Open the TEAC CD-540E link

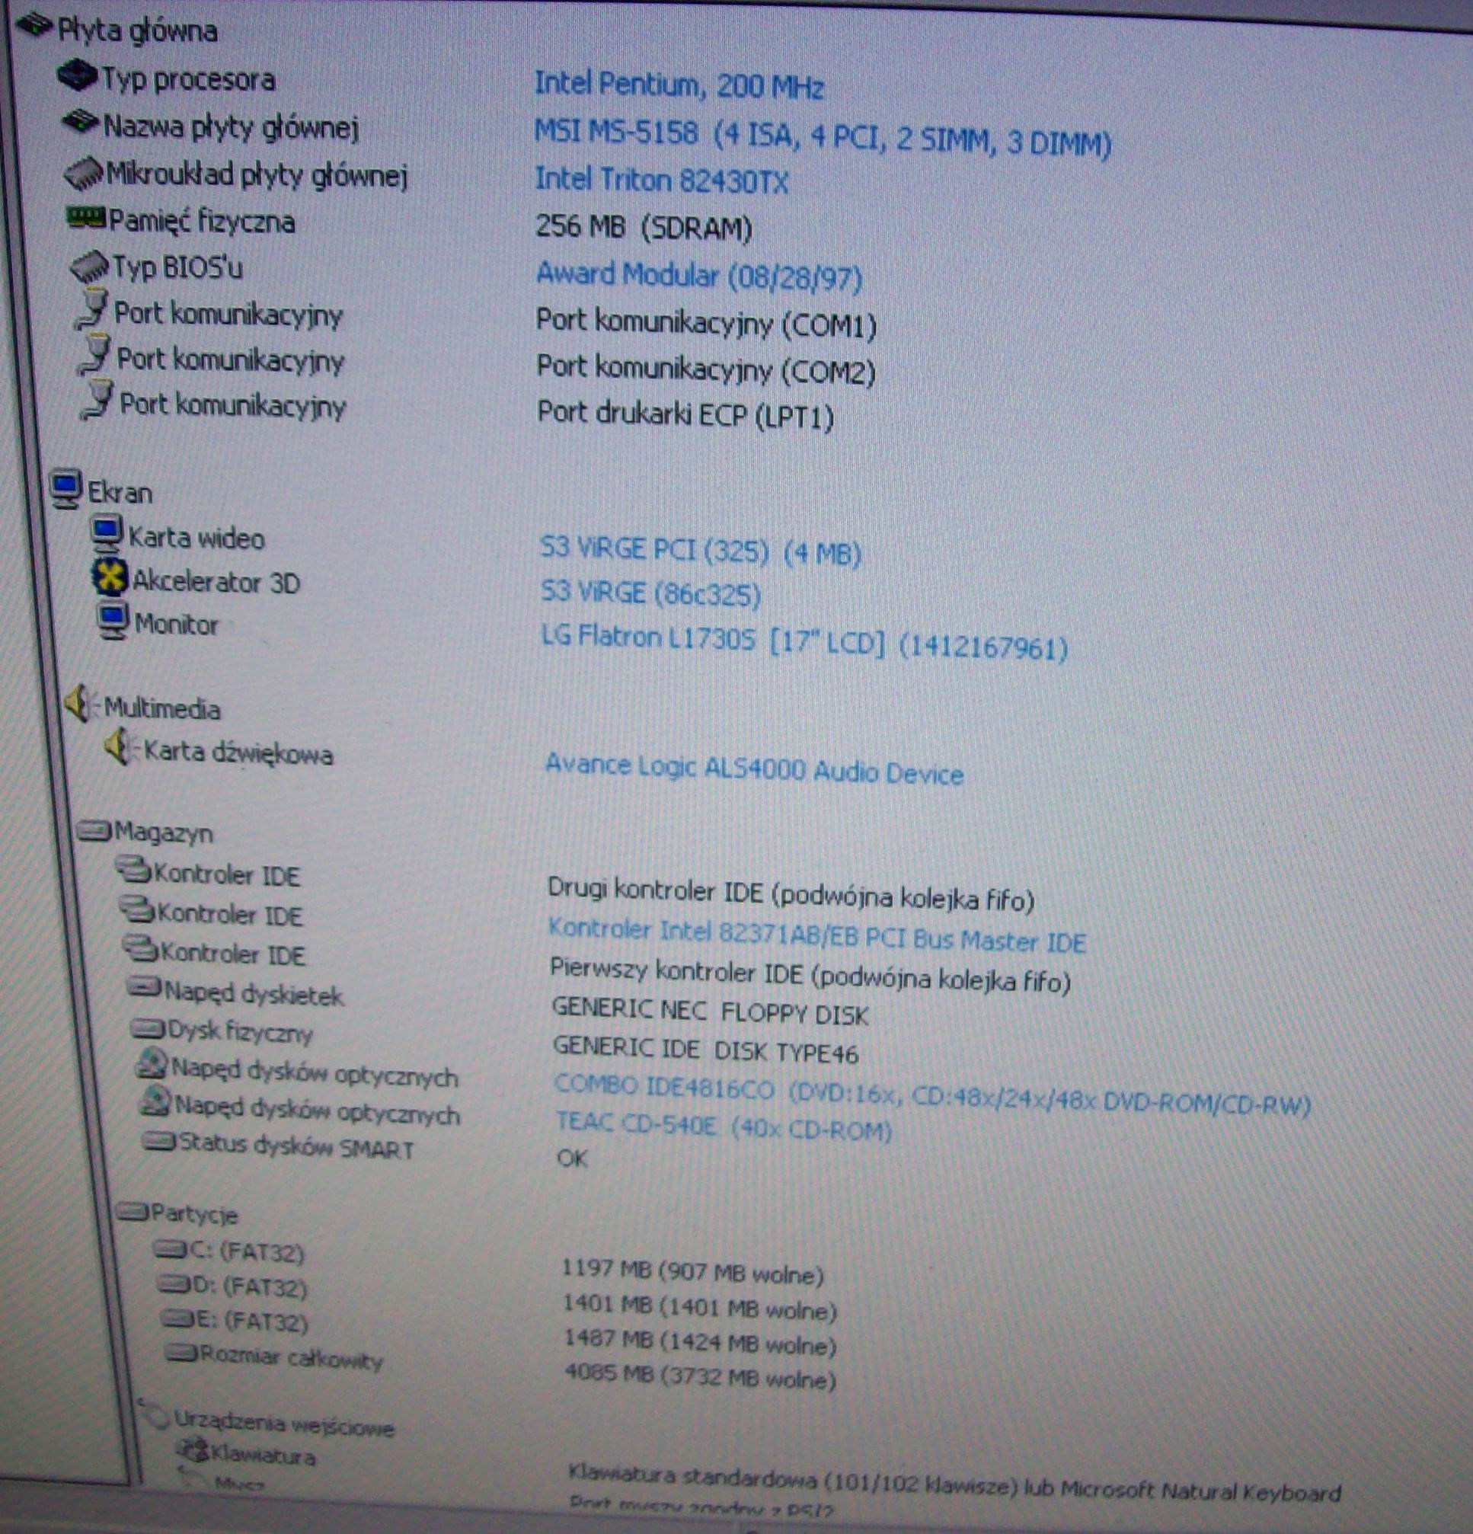click(724, 1127)
